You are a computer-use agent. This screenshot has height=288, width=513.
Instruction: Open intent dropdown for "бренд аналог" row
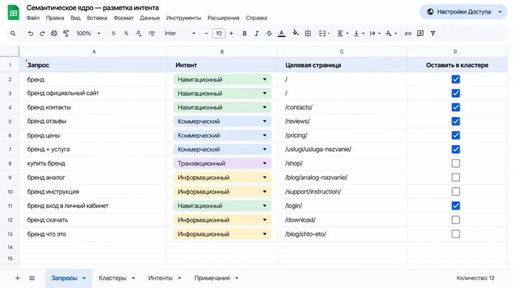point(265,177)
